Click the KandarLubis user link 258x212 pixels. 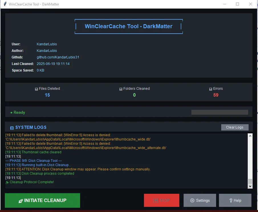46,44
